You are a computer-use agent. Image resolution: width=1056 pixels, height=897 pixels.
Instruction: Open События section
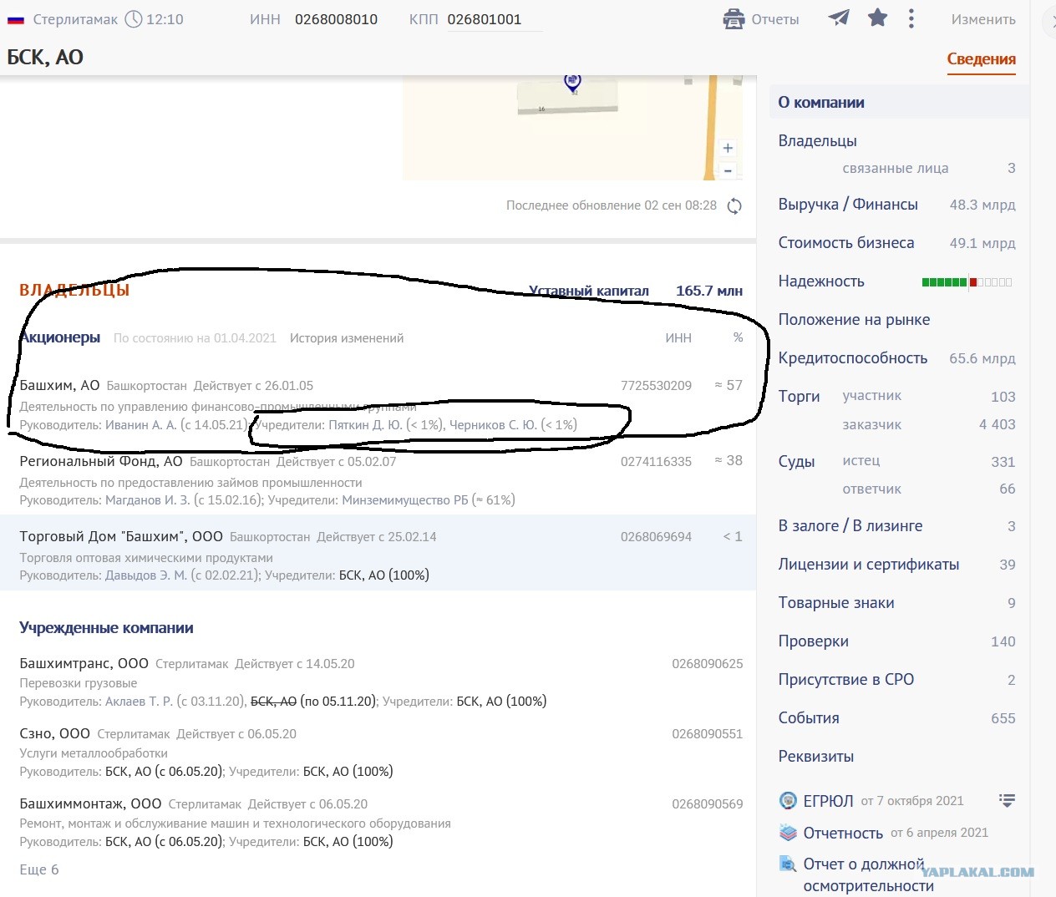point(809,718)
